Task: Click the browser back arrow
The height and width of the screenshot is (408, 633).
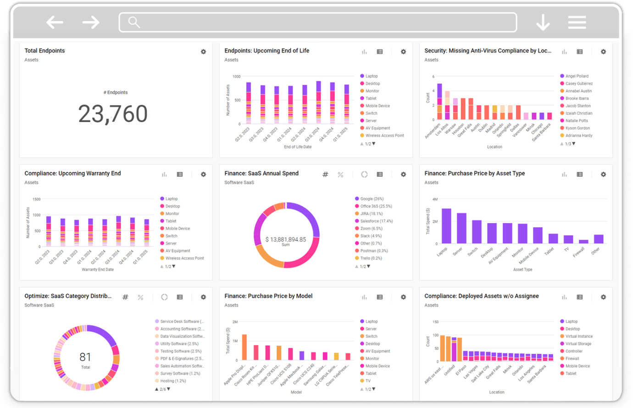Action: (x=55, y=22)
